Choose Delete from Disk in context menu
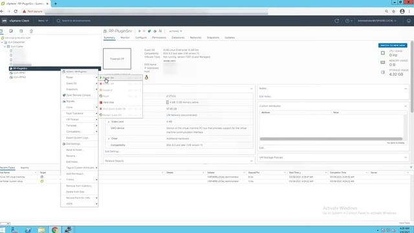The height and width of the screenshot is (233, 414). [80, 192]
